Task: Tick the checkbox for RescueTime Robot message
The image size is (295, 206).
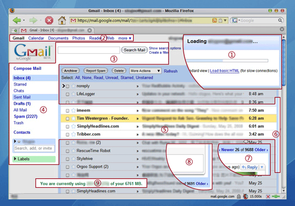Action: pos(67,151)
